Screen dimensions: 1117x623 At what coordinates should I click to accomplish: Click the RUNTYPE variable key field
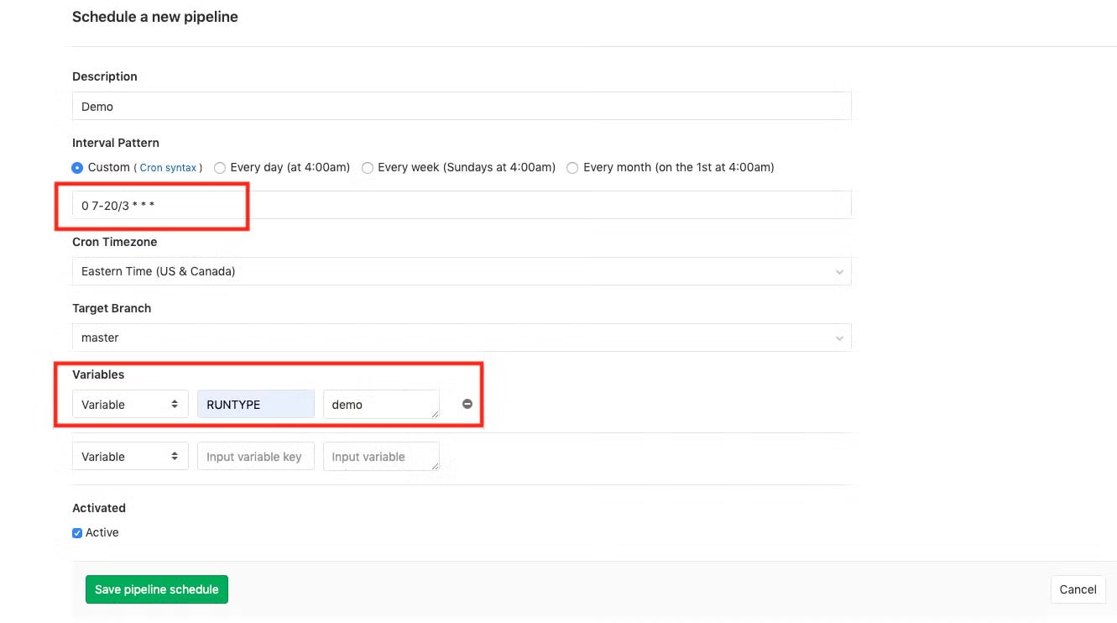point(256,405)
